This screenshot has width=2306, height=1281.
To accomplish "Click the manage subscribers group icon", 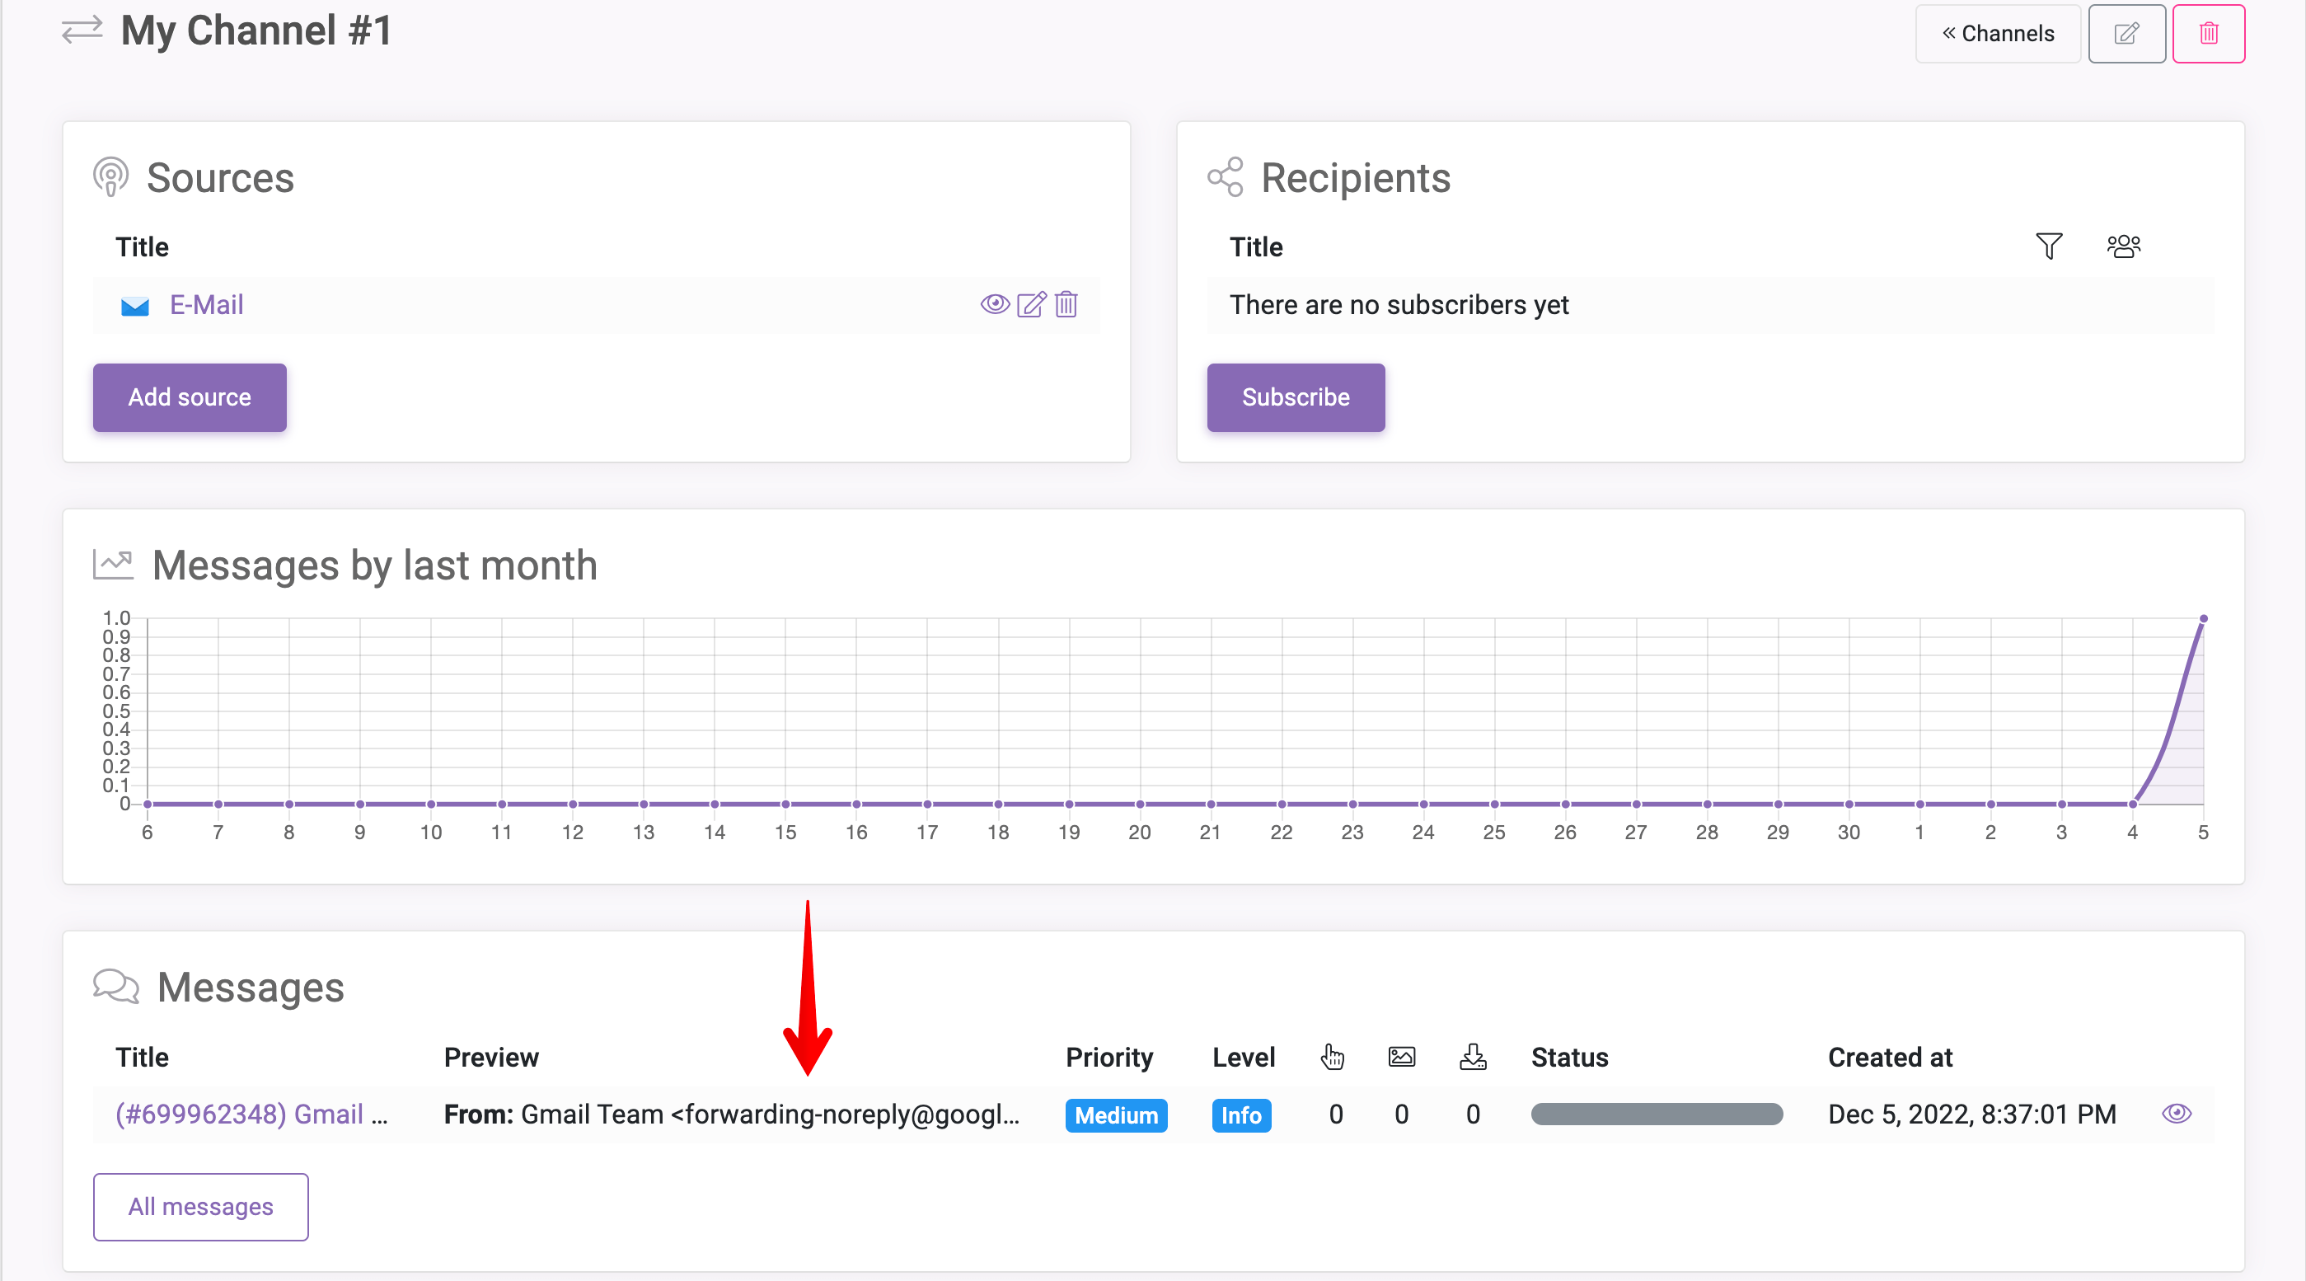I will pos(2123,246).
